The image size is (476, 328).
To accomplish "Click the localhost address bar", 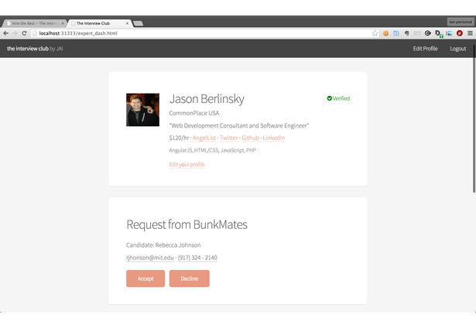I will click(x=200, y=33).
